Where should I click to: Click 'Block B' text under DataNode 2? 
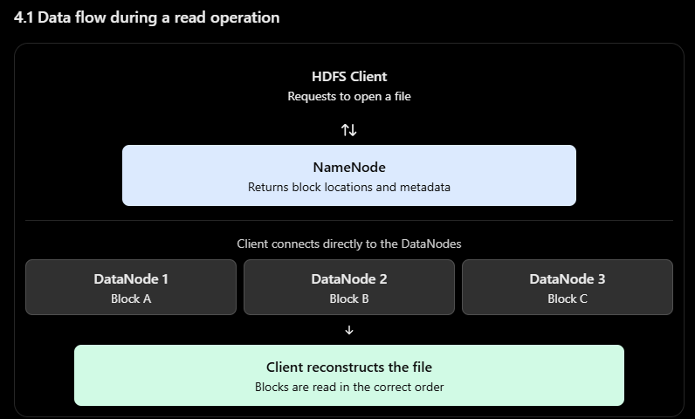coord(349,299)
